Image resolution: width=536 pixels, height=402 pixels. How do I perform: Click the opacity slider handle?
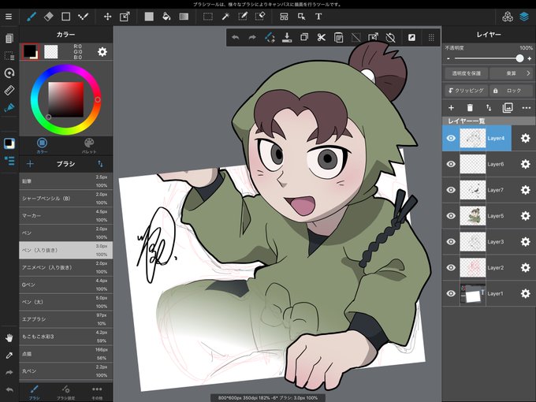coord(519,58)
